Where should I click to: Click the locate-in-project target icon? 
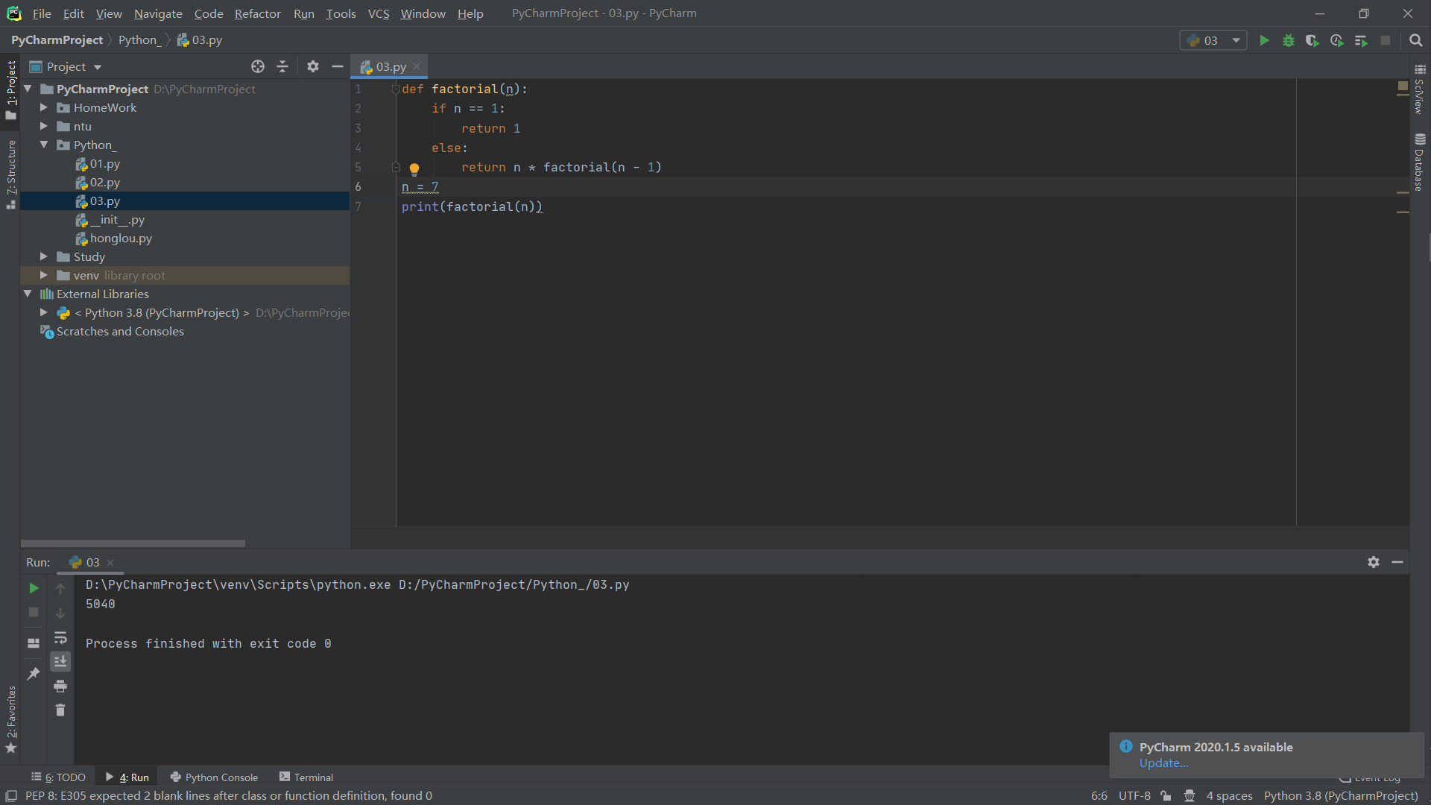[258, 66]
